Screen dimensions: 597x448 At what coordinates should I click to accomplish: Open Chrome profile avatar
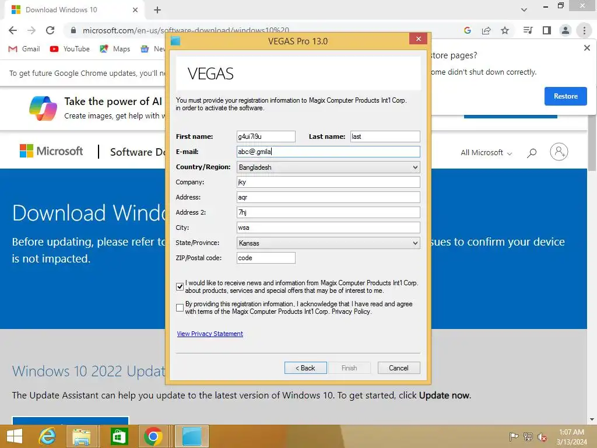point(566,30)
